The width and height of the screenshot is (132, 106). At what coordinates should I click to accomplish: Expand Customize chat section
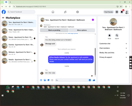pos(113,43)
